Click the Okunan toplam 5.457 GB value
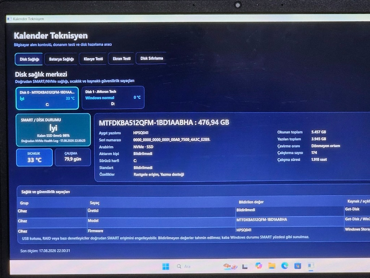The image size is (370, 278). pyautogui.click(x=319, y=132)
